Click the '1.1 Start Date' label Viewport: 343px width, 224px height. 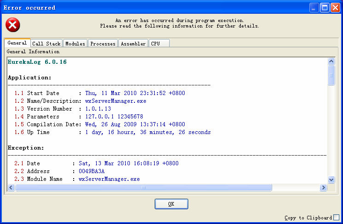point(37,93)
